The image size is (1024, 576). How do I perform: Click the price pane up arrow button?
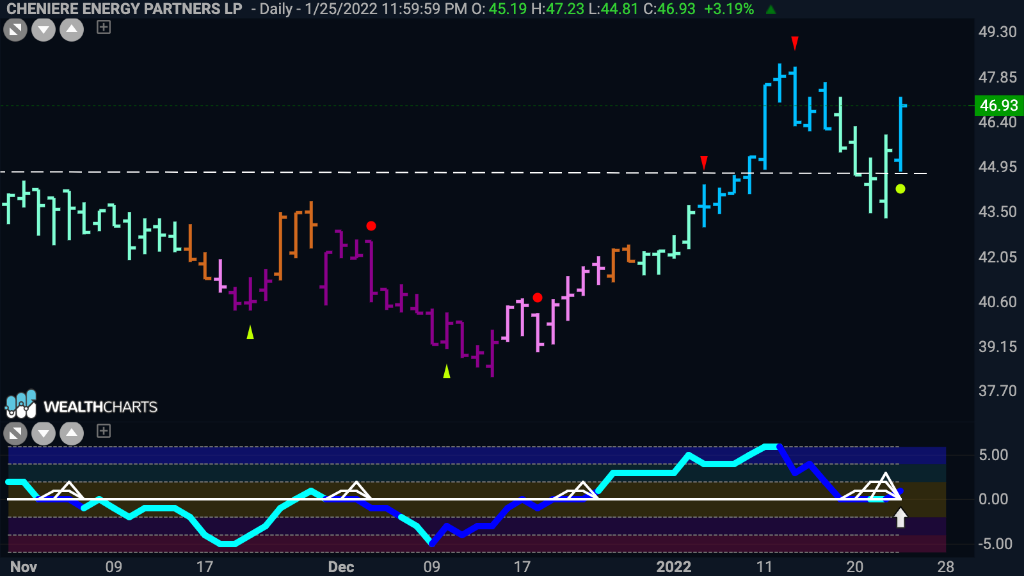click(x=72, y=29)
